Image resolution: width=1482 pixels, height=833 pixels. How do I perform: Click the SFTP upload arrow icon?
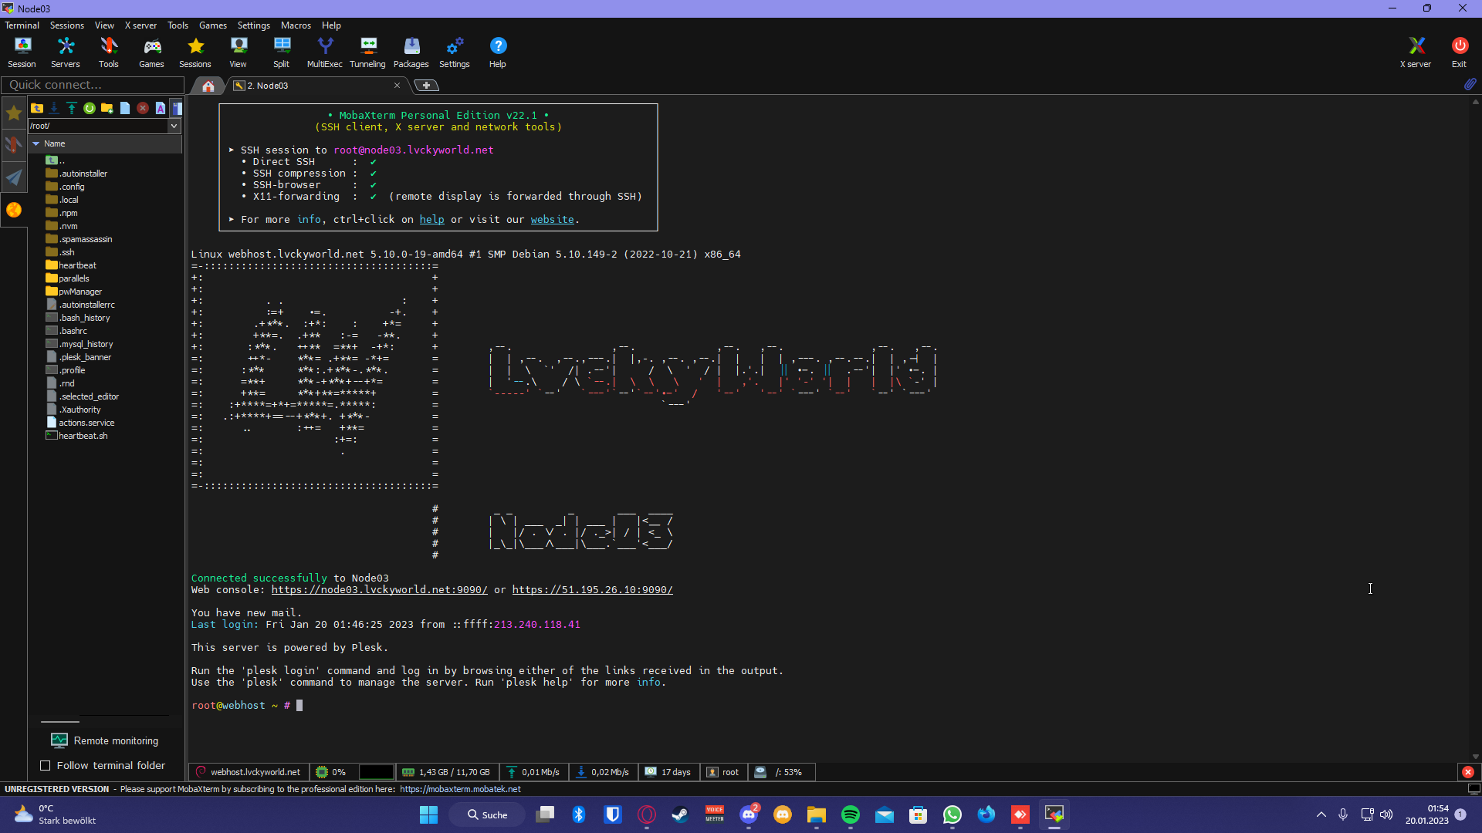[72, 108]
